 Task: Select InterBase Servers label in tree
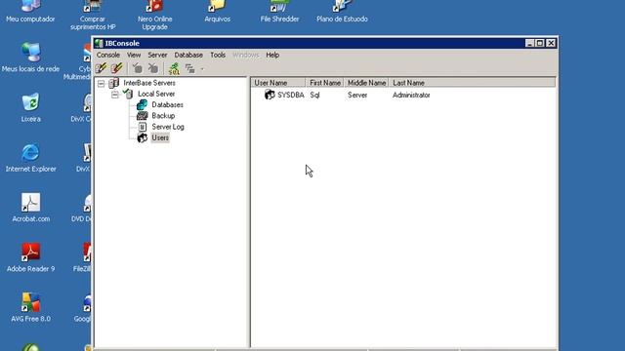click(149, 83)
